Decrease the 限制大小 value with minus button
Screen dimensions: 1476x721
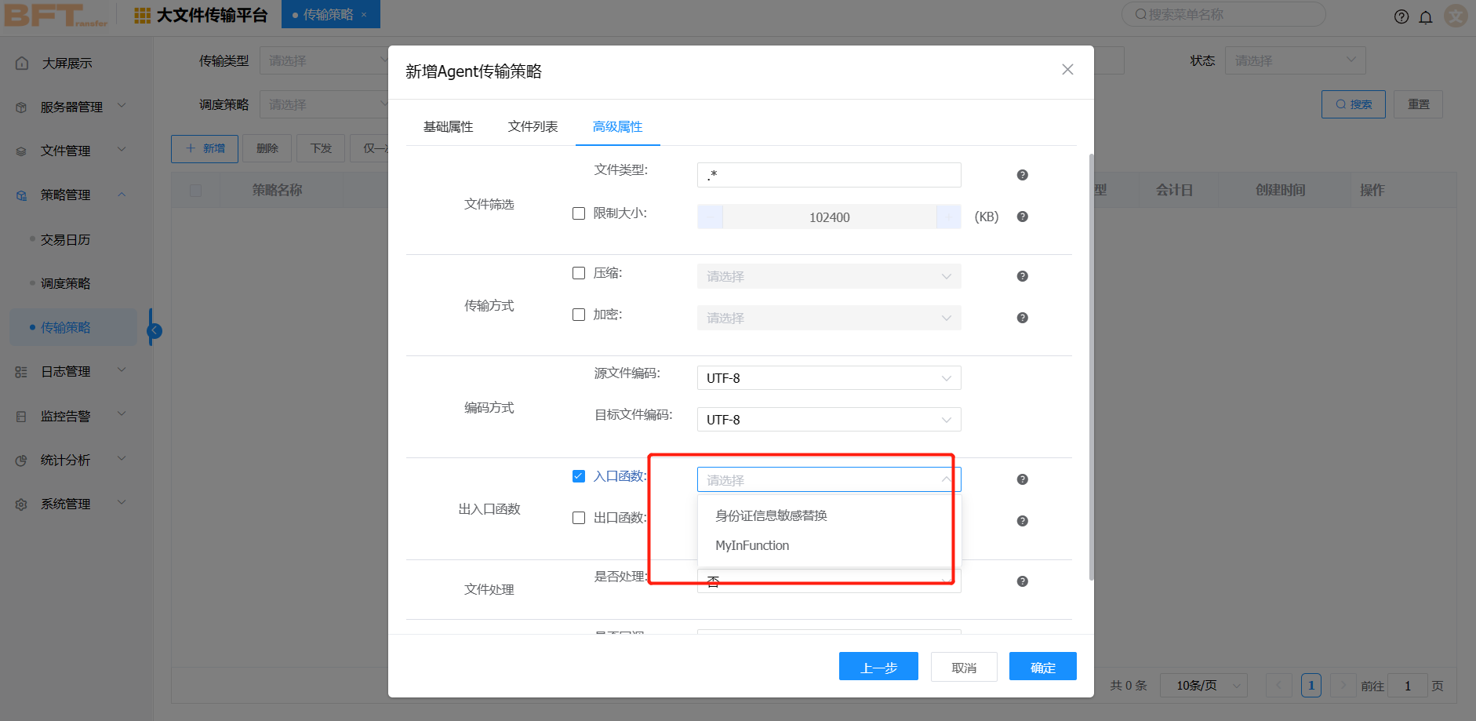(x=710, y=217)
